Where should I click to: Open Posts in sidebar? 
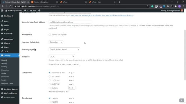pyautogui.click(x=6, y=21)
